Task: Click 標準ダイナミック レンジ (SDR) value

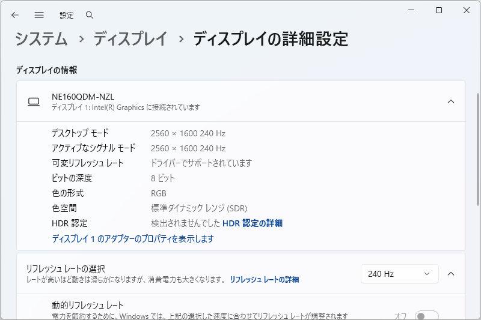Action: pyautogui.click(x=199, y=208)
